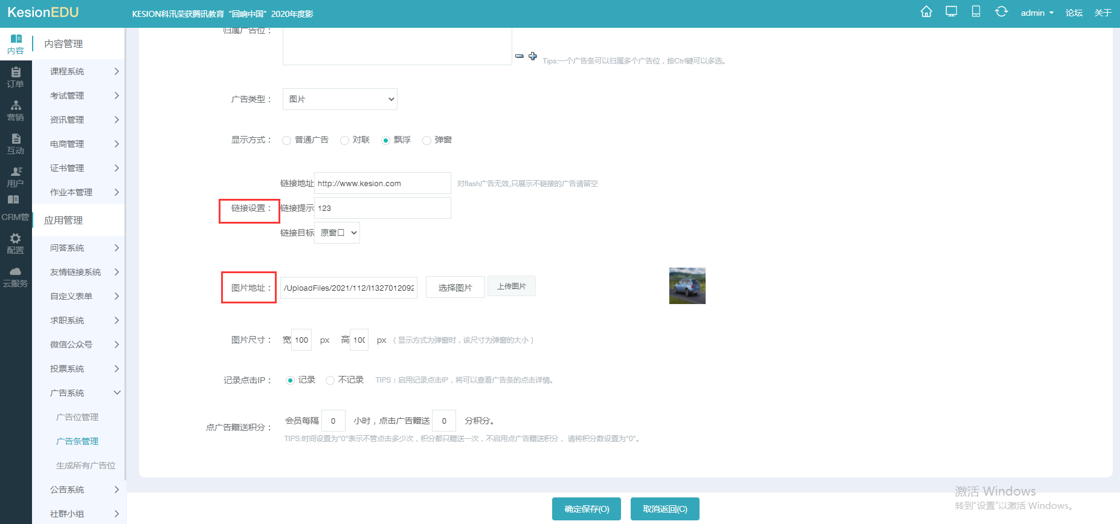Viewport: 1120px width, 524px height.
Task: Click the 确定保存 save button
Action: [586, 509]
